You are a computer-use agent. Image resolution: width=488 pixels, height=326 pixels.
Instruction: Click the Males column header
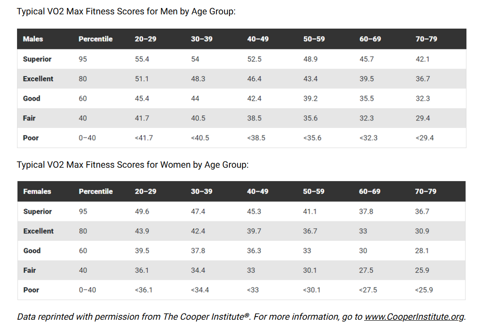33,39
